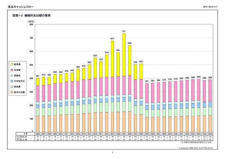This screenshot has width=225, height=159.
Task: Select the その他支出 legend label text
Action: point(19,81)
